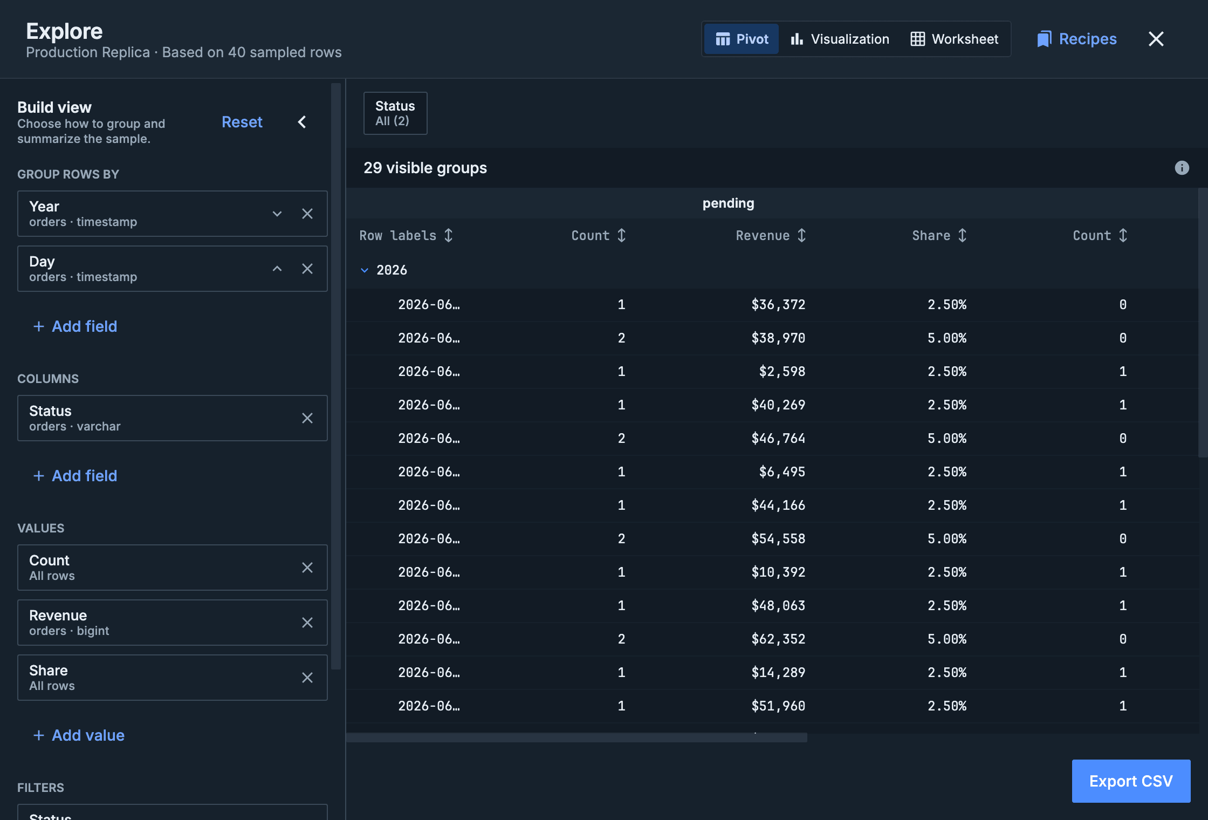This screenshot has height=820, width=1208.
Task: Close the Explore dialog with X
Action: click(1156, 39)
